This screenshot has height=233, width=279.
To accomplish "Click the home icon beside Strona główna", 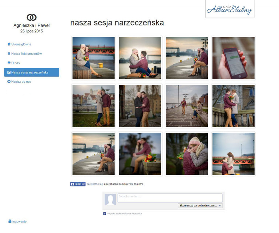I will click(x=9, y=44).
